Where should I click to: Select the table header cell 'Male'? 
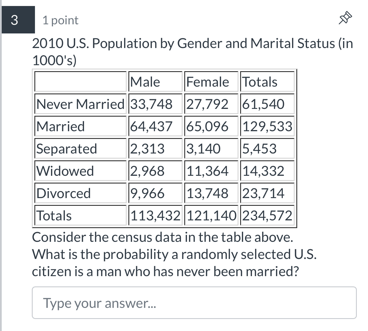coord(145,82)
